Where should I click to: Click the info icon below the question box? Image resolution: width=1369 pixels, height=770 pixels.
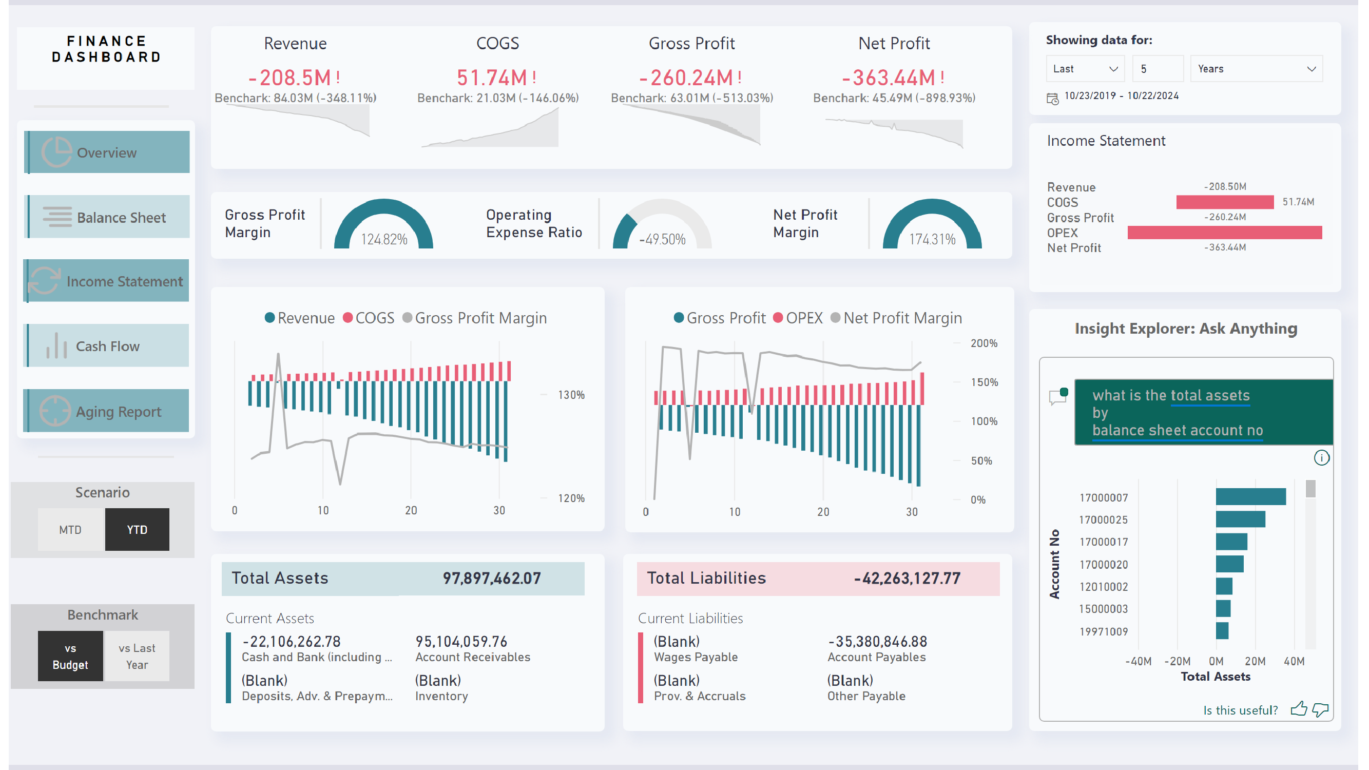[x=1323, y=457]
